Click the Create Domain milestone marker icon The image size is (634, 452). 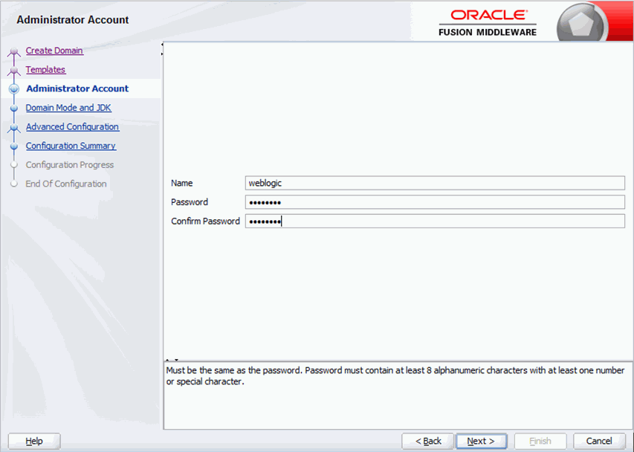pos(13,51)
